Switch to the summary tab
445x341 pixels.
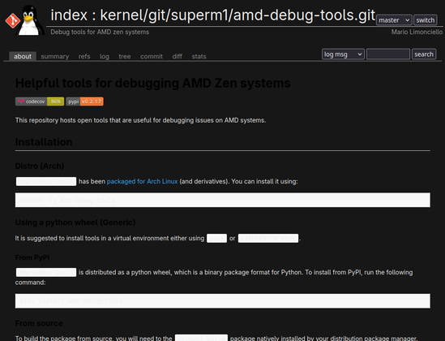coord(55,56)
